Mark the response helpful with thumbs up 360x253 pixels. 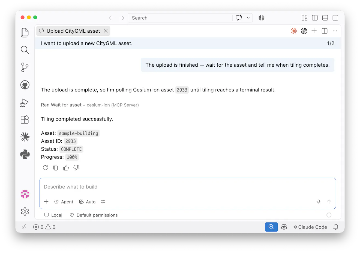(x=66, y=168)
